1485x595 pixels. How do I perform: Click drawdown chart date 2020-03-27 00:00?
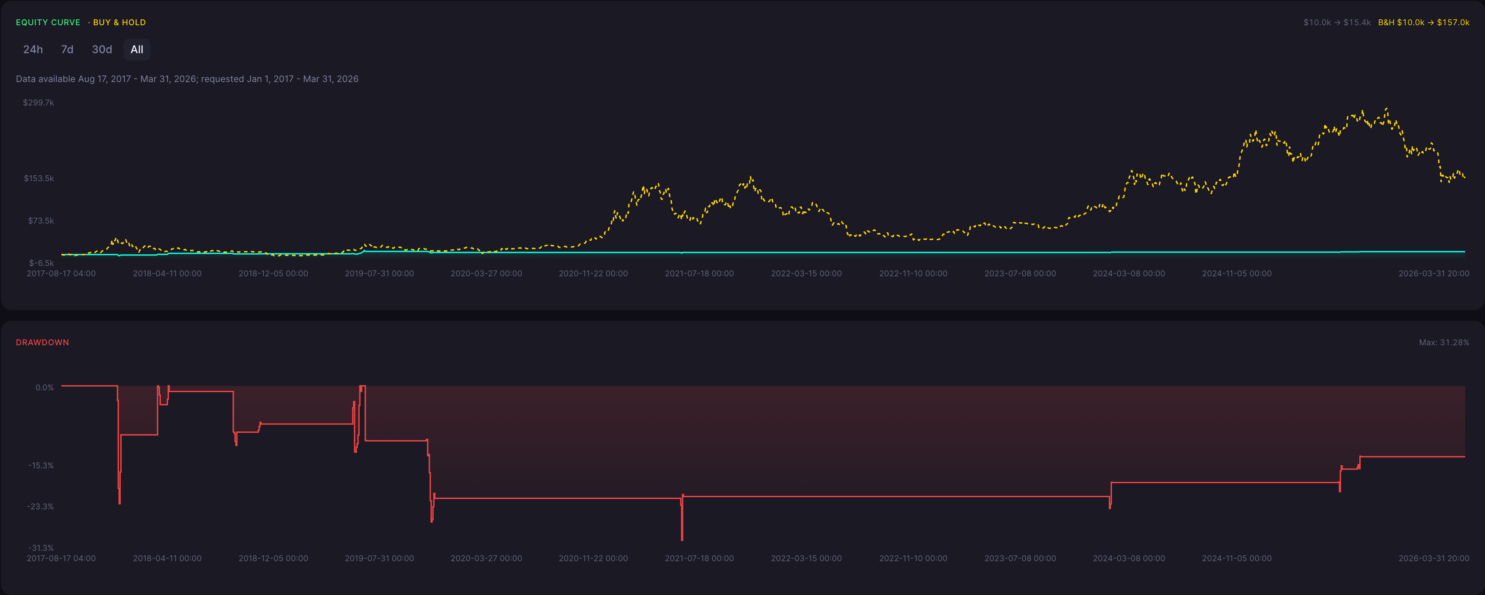point(486,558)
